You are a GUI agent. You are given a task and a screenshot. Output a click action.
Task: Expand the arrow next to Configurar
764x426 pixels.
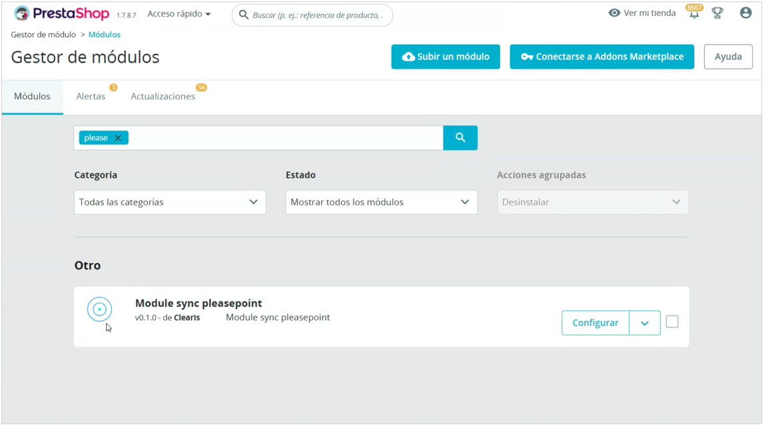coord(644,323)
